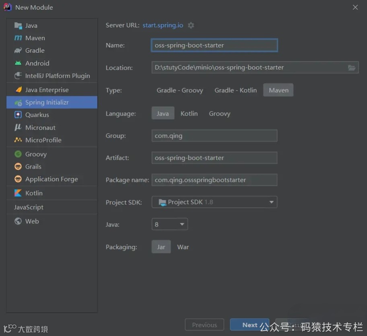
Task: Select Quarkus label in module list
Action: coord(37,115)
